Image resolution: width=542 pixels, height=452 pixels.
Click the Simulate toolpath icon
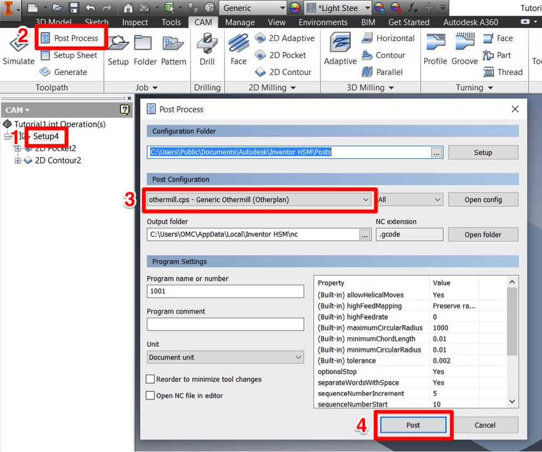(19, 48)
